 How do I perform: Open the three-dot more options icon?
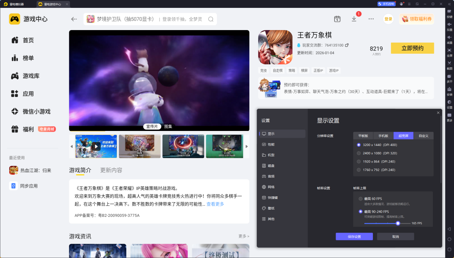click(x=371, y=19)
